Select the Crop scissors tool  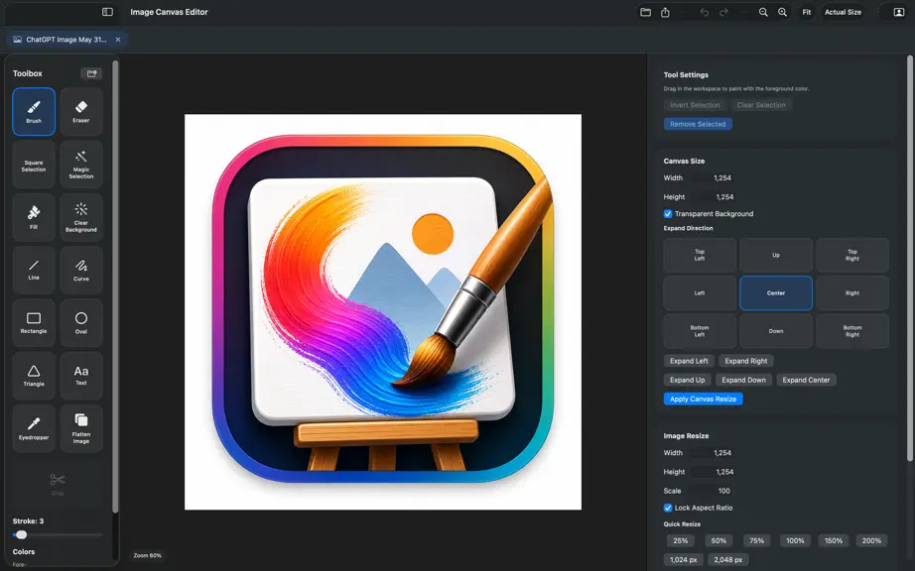click(x=58, y=484)
